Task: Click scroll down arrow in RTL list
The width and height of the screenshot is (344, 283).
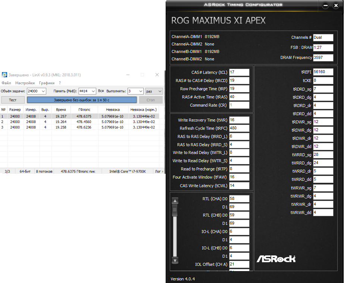Action: point(175,261)
